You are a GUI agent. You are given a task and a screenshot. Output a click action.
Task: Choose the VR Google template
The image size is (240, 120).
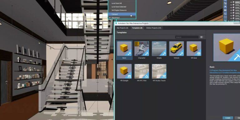pyautogui.click(x=124, y=71)
